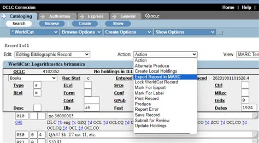Click the arrow icon on Authorities tab

(x=42, y=17)
